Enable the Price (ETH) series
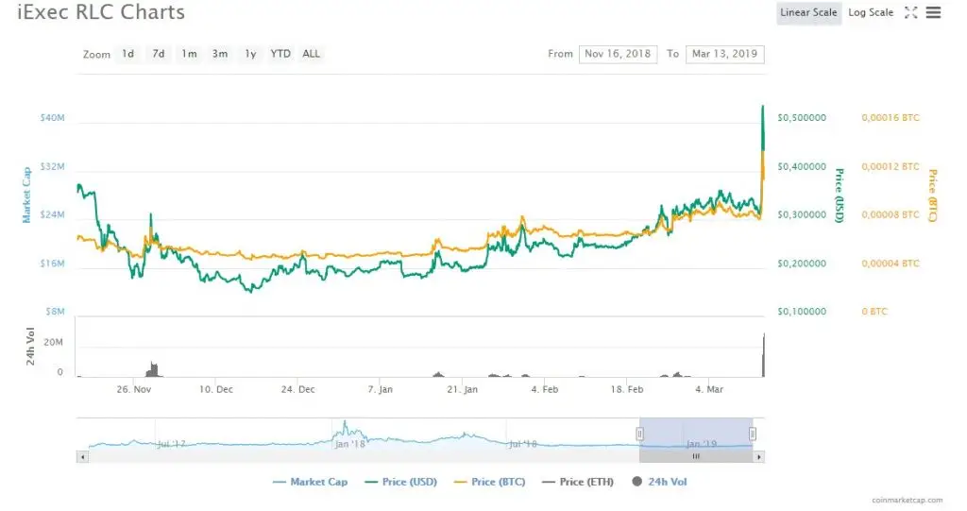Viewport: 967px width, 511px height. click(x=577, y=482)
